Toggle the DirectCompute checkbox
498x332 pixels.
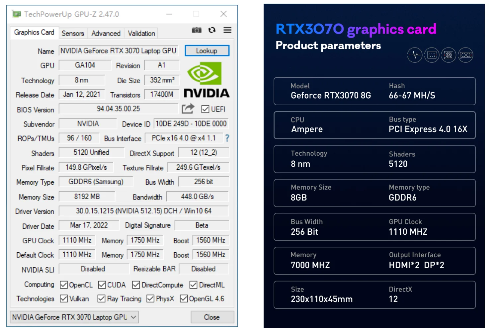(x=136, y=285)
